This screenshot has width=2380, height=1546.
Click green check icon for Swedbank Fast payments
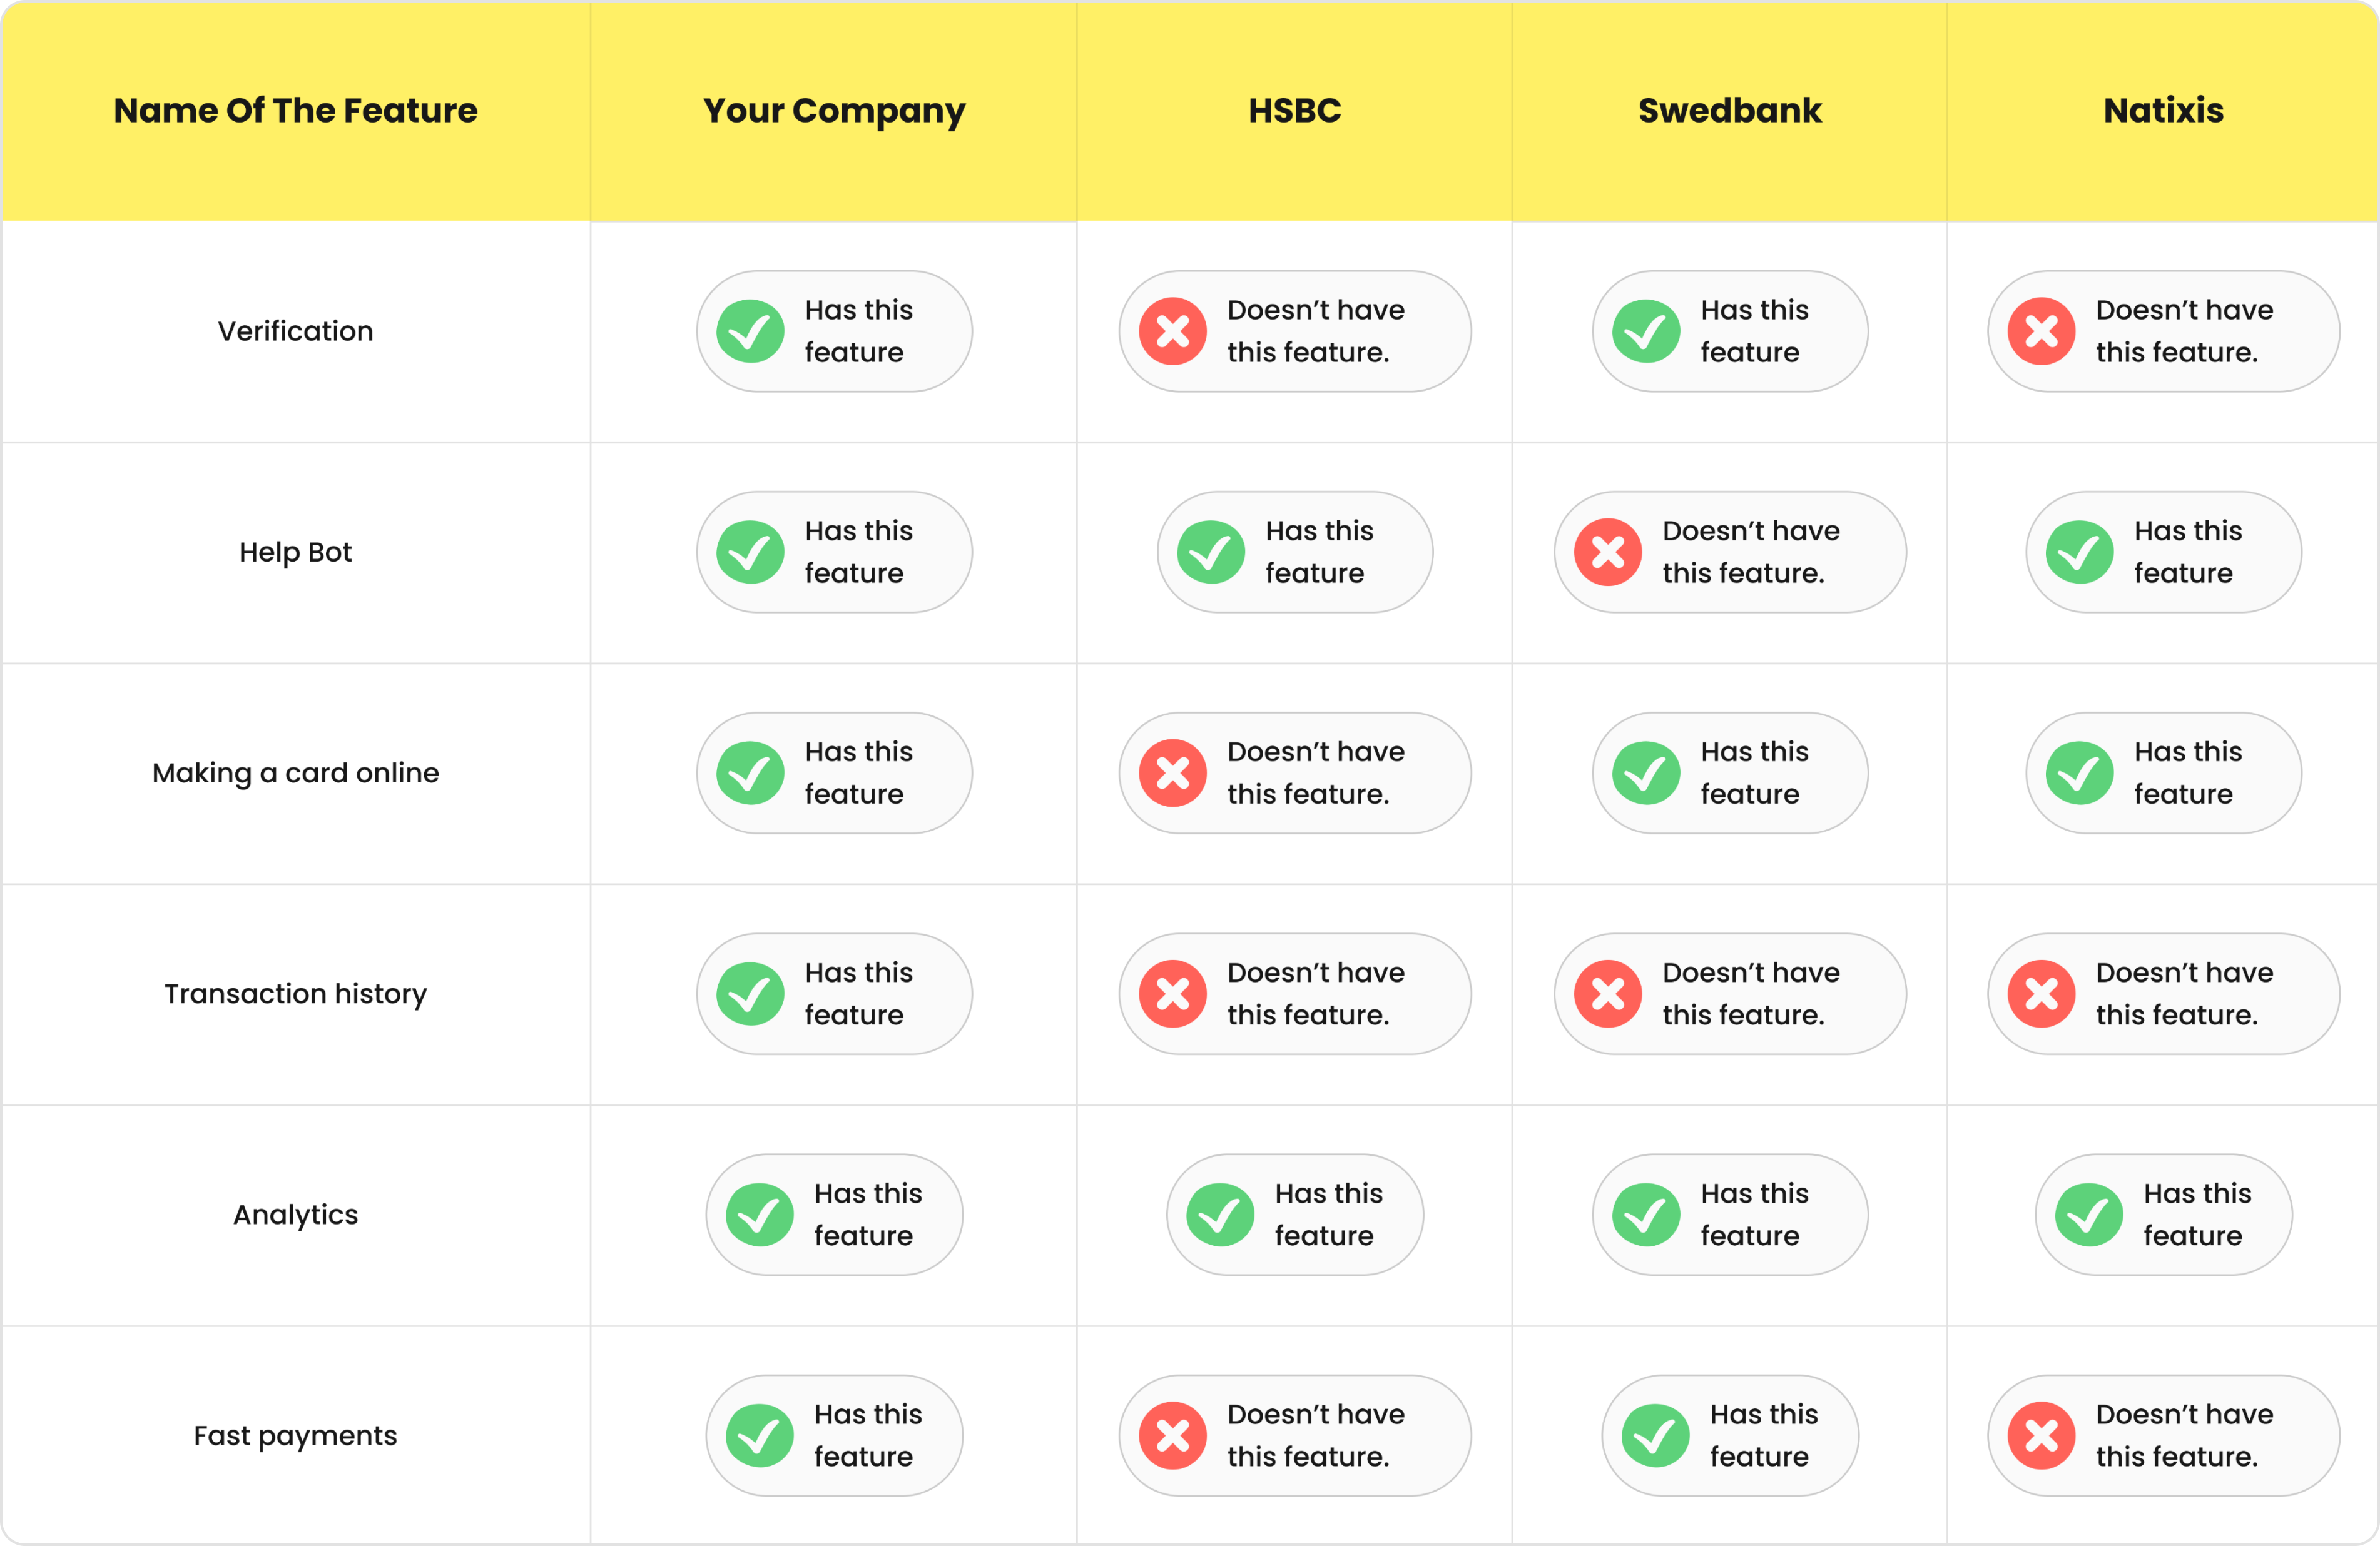coord(1656,1436)
